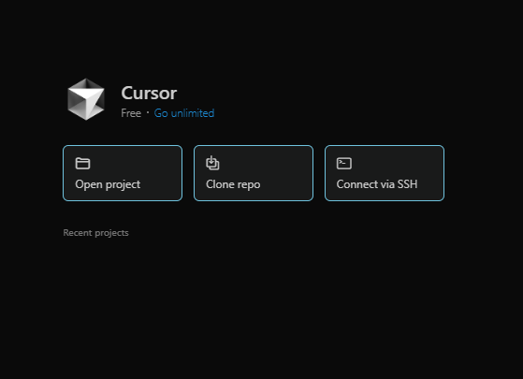523x379 pixels.
Task: Click the folder icon in Open project
Action: (82, 164)
